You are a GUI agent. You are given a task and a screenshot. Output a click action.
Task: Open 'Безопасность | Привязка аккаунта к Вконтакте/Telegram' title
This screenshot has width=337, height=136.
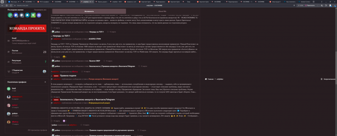(87, 100)
